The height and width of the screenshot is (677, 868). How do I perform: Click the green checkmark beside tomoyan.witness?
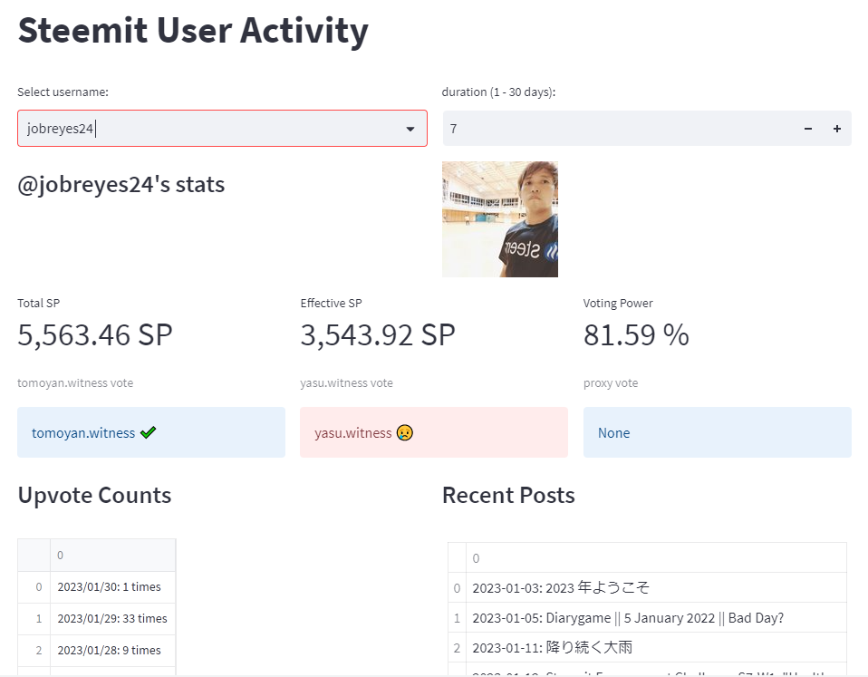[149, 433]
